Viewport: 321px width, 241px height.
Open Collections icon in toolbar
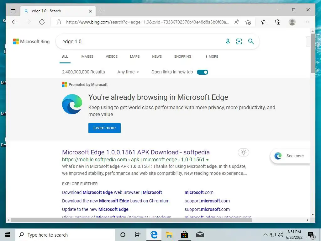278,22
